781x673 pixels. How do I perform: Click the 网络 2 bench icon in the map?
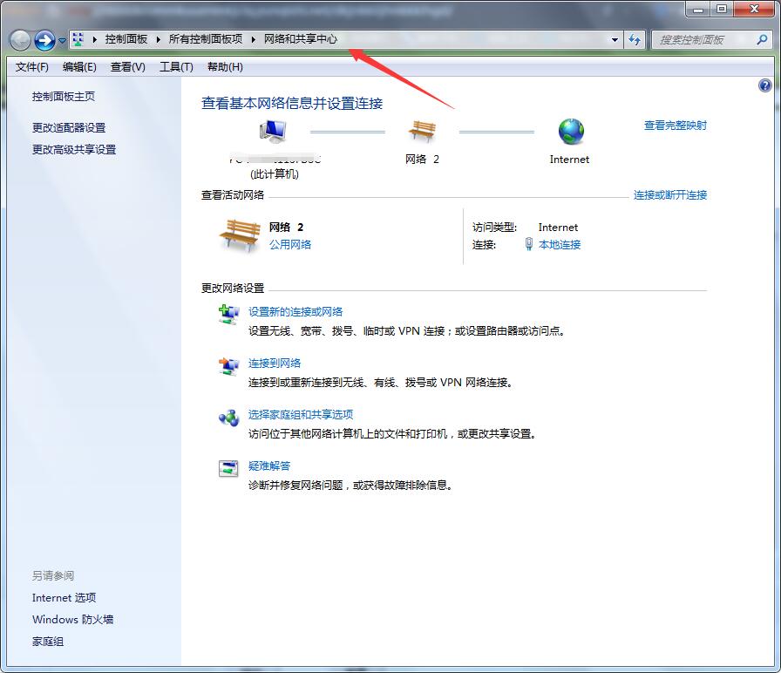424,131
